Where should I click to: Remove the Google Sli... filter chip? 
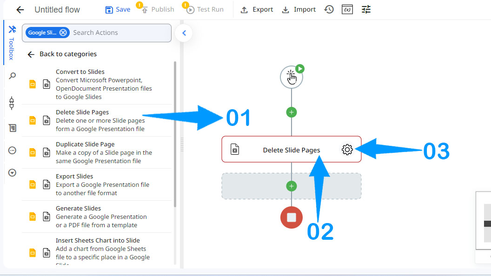63,33
